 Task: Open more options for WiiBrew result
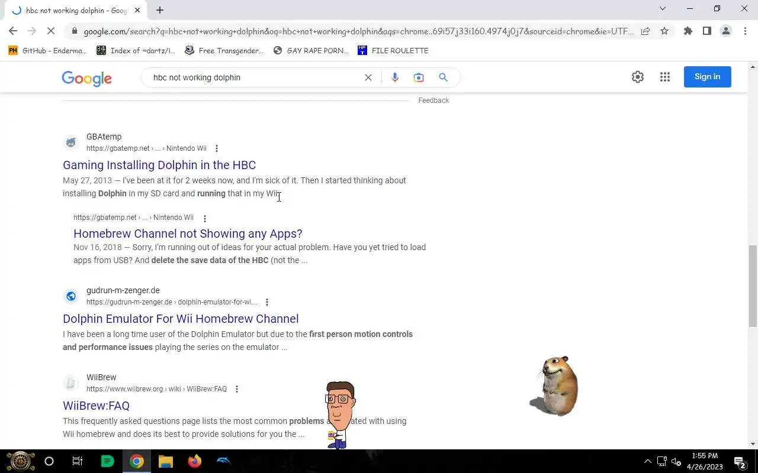click(x=237, y=389)
